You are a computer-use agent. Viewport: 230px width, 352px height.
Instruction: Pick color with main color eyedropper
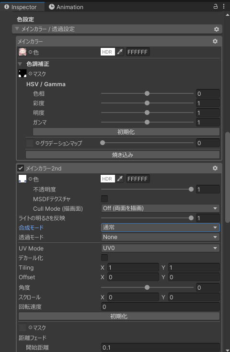point(120,52)
